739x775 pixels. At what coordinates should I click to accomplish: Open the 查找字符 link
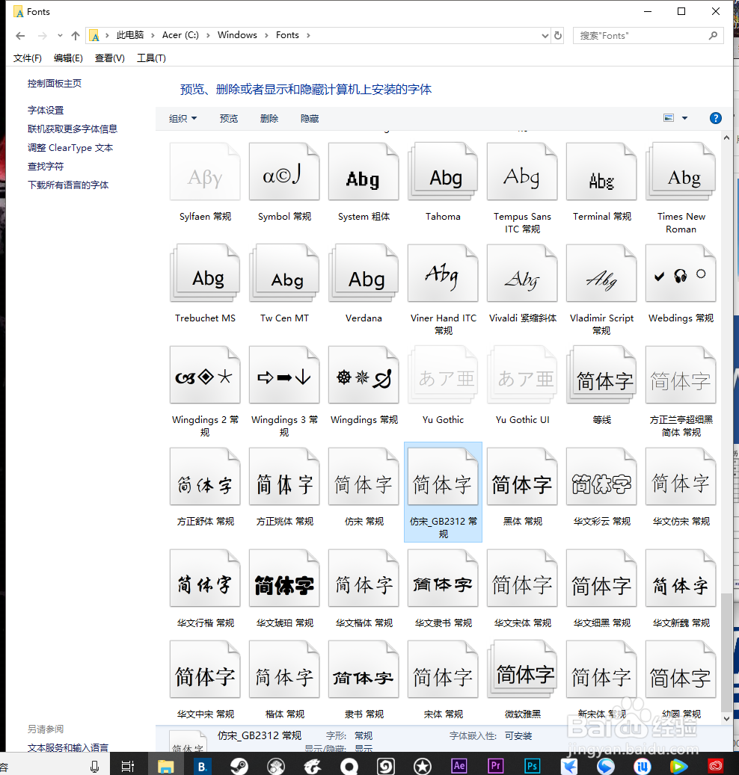[x=46, y=167]
